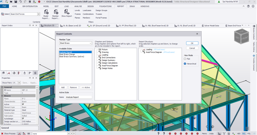Click the last highlighted report icon in Report Index toolbar
257x135 pixels.
[x=35, y=73]
